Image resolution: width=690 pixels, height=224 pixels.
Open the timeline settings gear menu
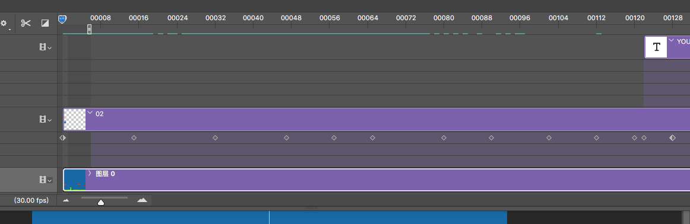coord(4,23)
